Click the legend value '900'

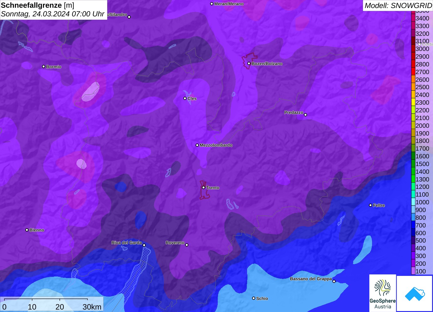[421, 210]
